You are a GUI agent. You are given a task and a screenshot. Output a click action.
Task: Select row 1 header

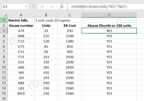click(4, 20)
